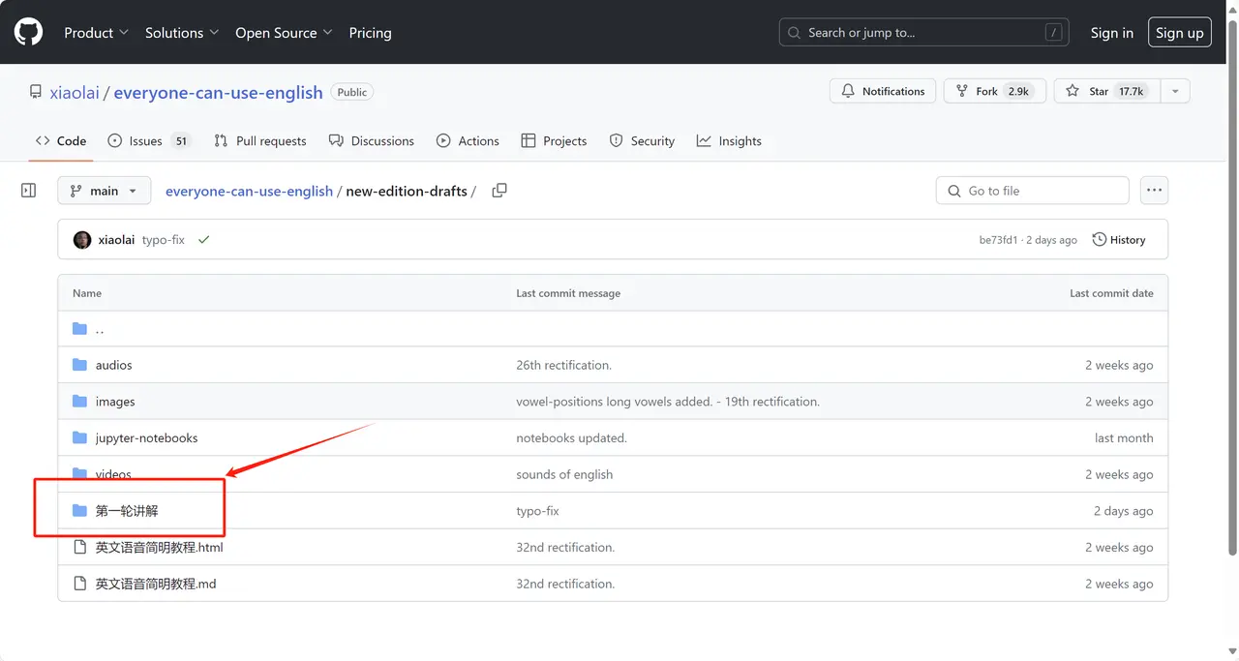The height and width of the screenshot is (661, 1239).
Task: Expand the Product menu
Action: coord(96,32)
